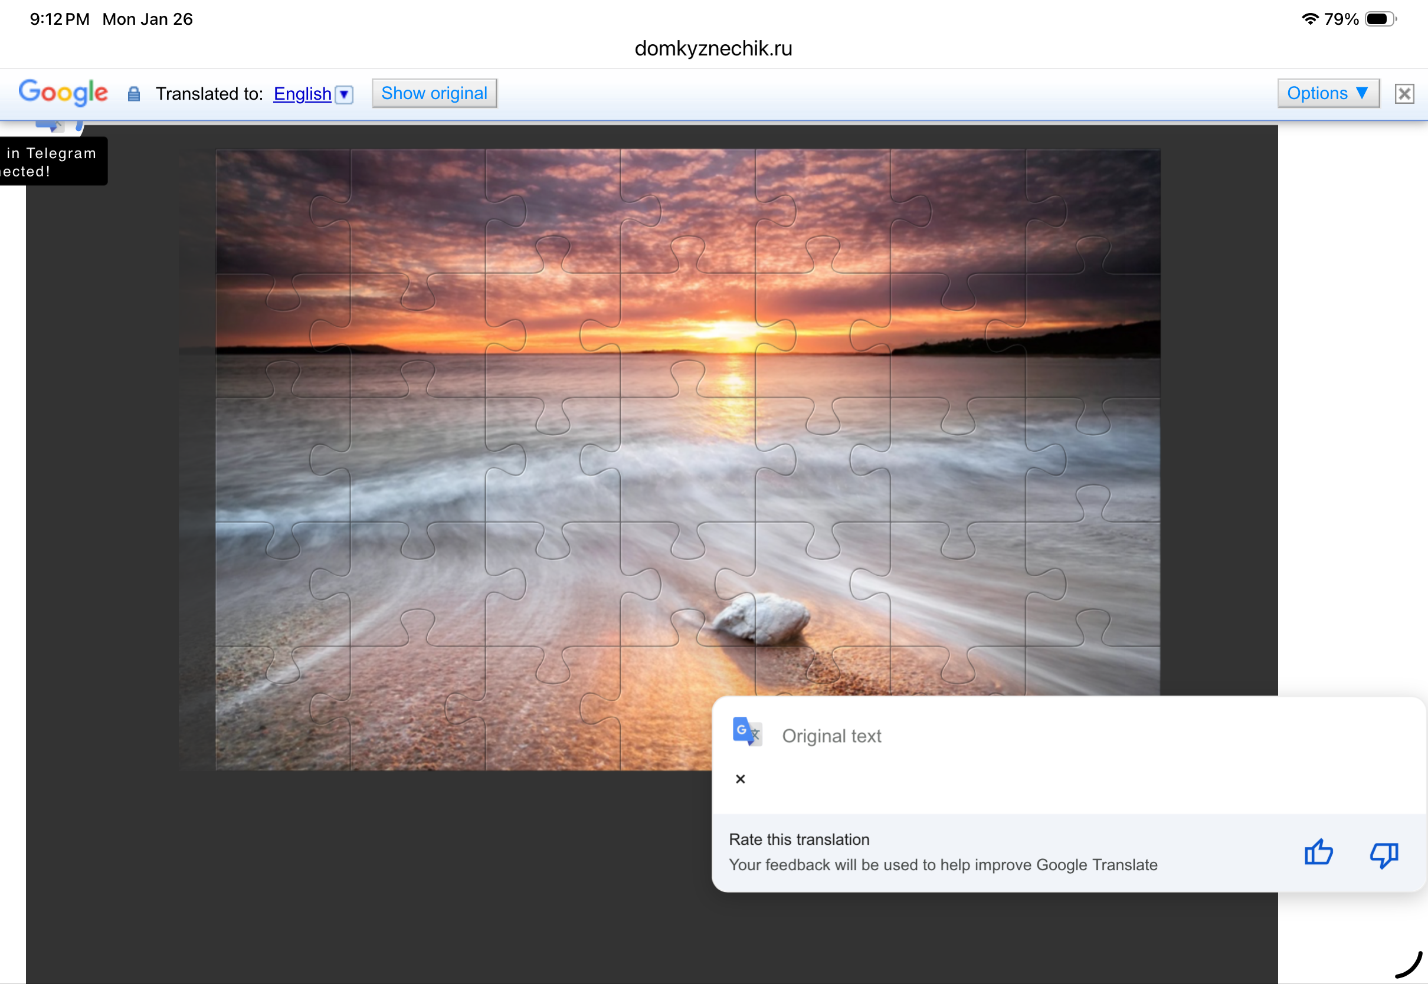Tap the domkyznechik.ru address bar
The width and height of the screenshot is (1428, 984).
pos(713,48)
